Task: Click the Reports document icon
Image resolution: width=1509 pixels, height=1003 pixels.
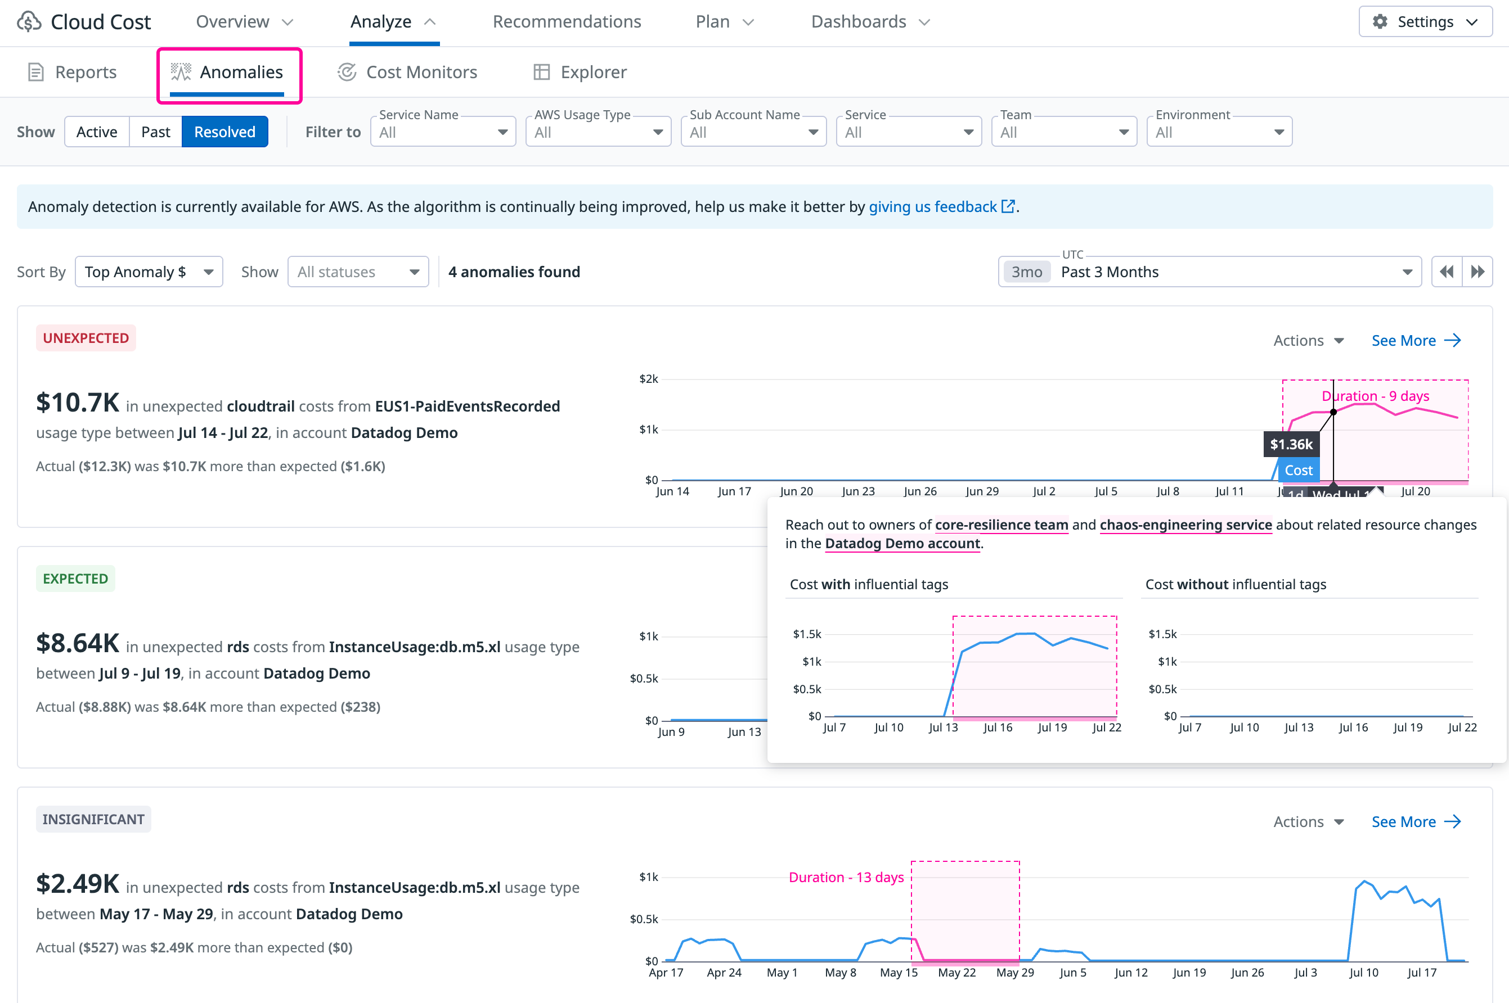Action: [36, 73]
